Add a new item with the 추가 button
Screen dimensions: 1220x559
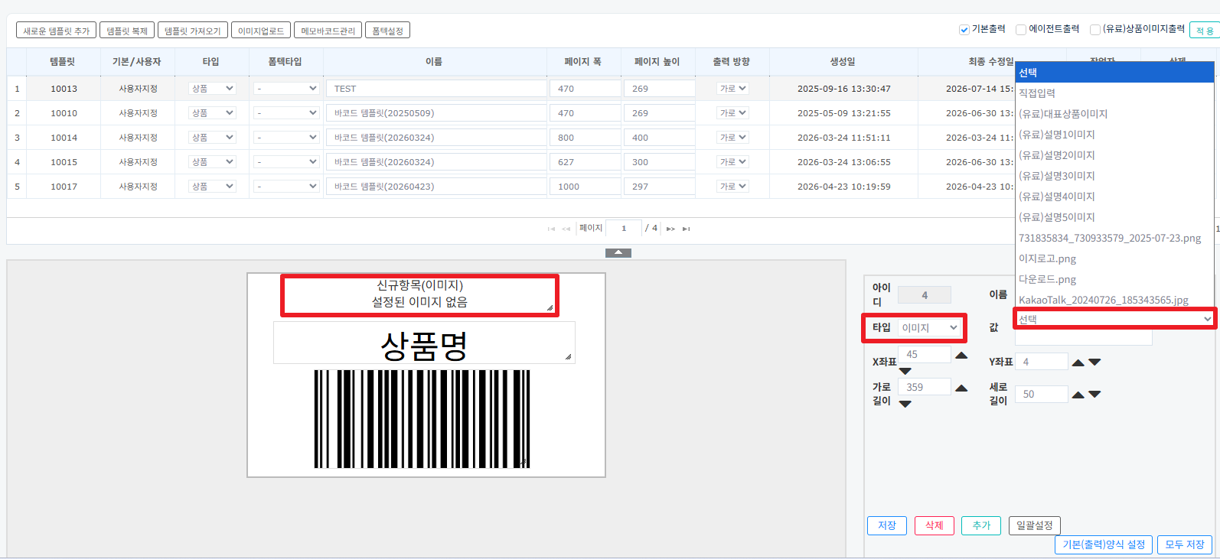[x=981, y=525]
